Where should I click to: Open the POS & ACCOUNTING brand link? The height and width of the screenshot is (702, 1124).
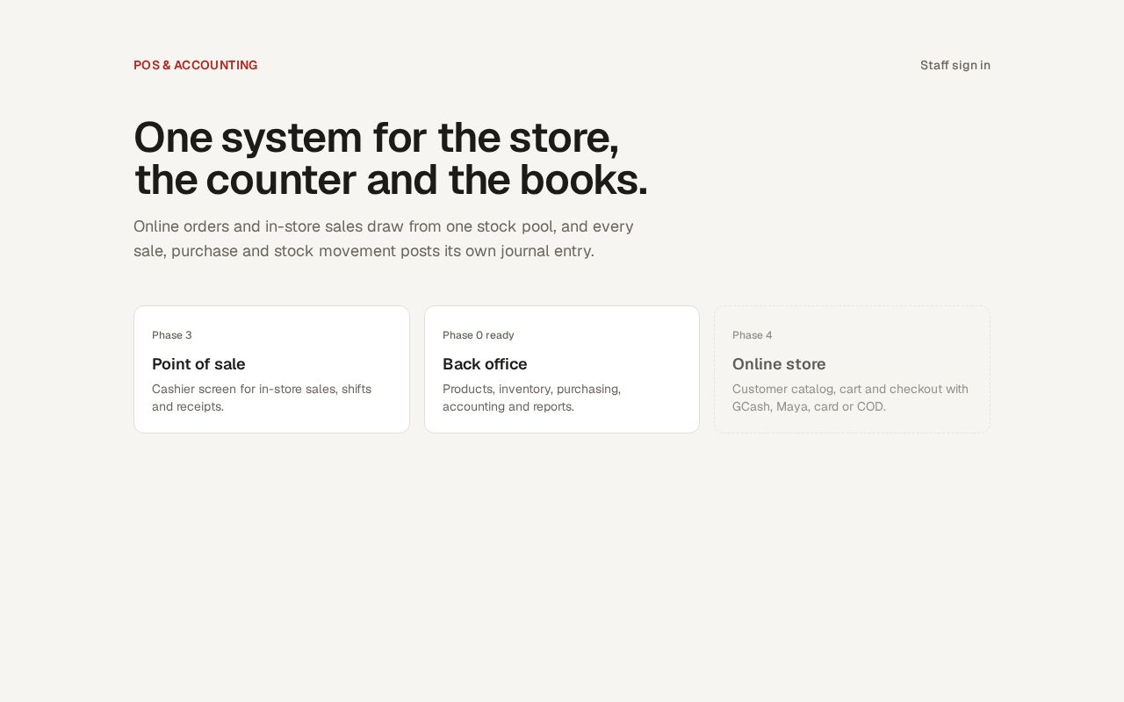tap(196, 65)
